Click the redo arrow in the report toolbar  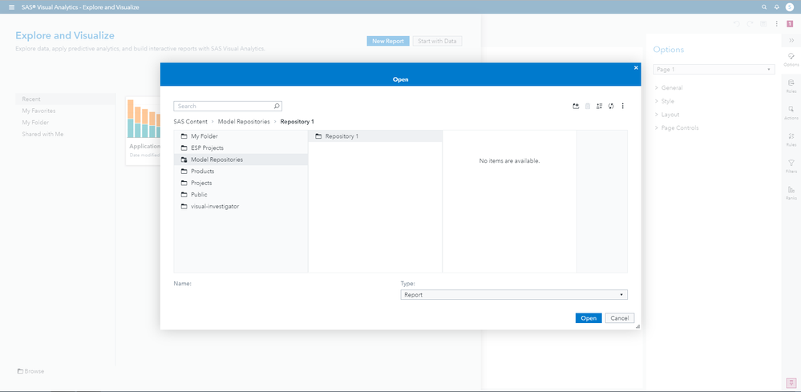click(750, 23)
